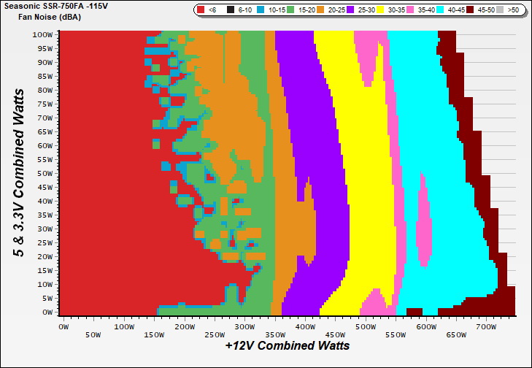
Task: Click the 100W label on the vertical axis
Action: pyautogui.click(x=42, y=34)
